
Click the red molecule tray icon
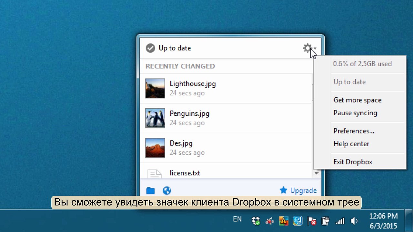click(x=269, y=221)
